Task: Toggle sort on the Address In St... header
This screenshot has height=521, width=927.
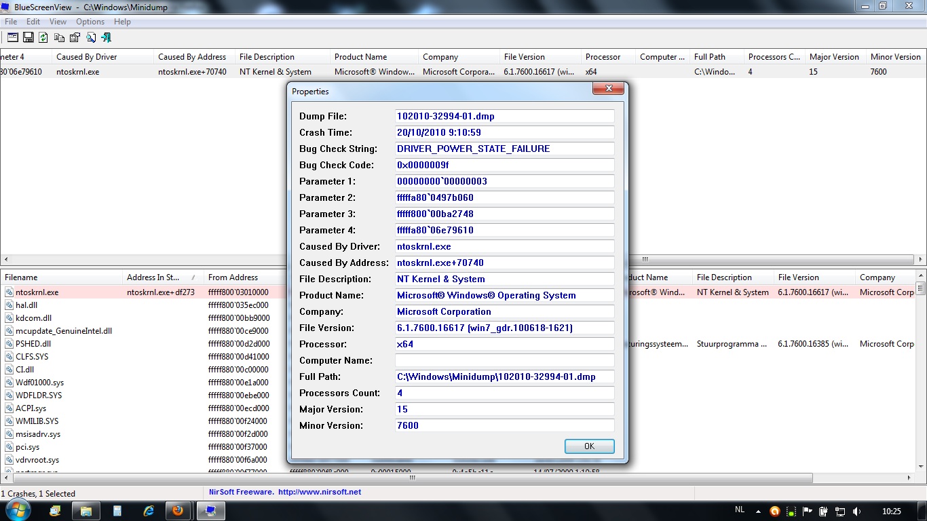Action: (163, 277)
